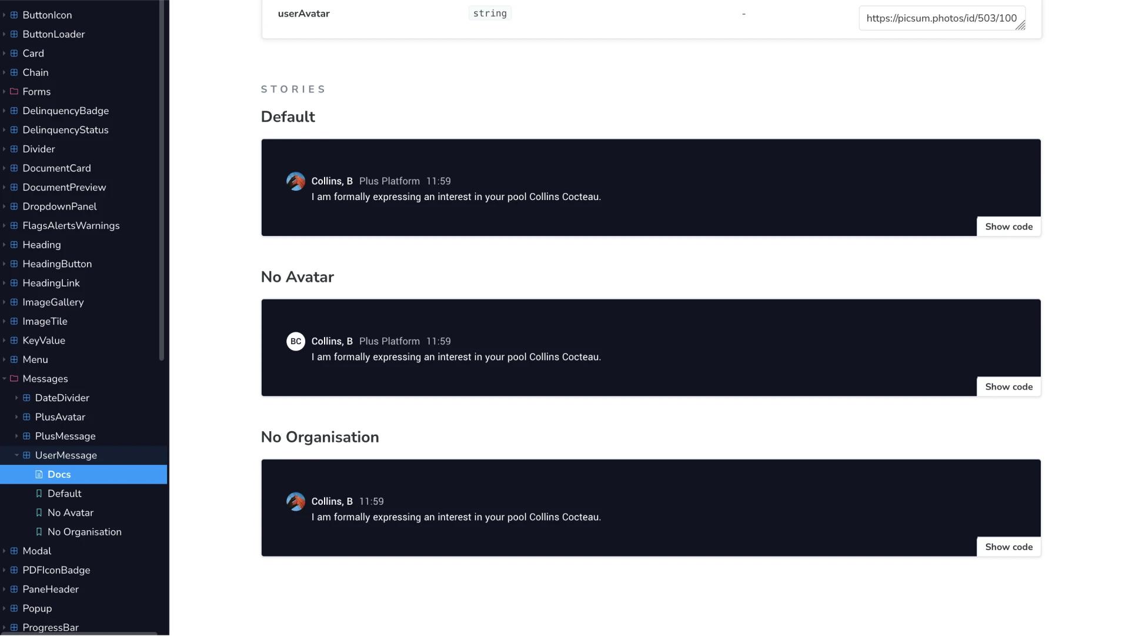Click the Modal component grid icon
Screen dimensions: 1129x636
[14, 551]
